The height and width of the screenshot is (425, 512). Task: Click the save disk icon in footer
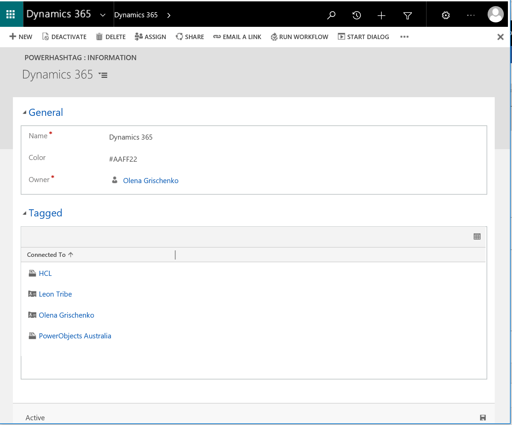(483, 418)
